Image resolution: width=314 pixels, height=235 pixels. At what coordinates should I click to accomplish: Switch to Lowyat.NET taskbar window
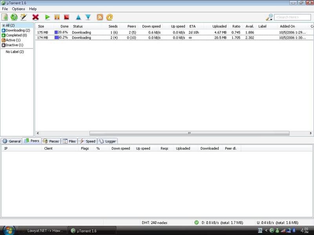[x=43, y=231]
